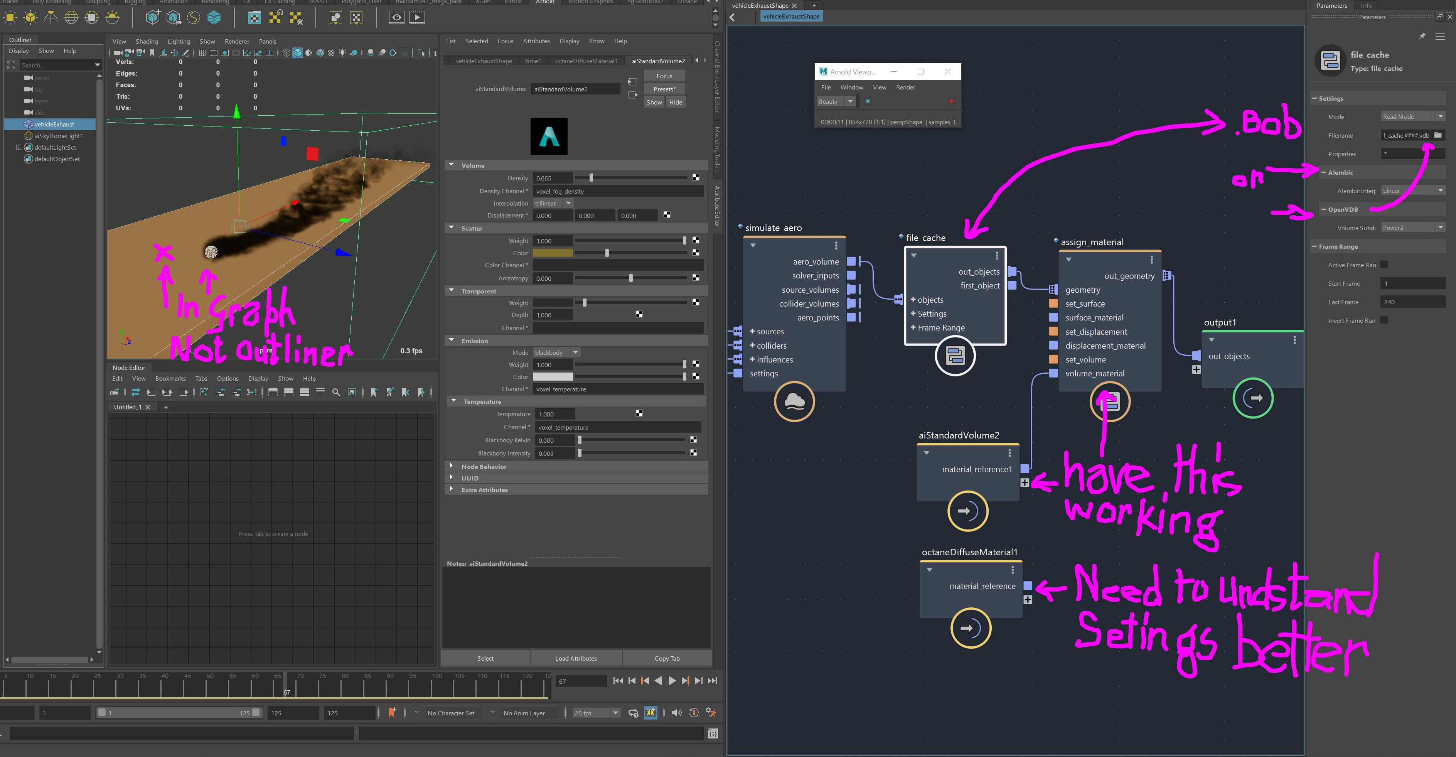Viewport: 1456px width, 757px height.
Task: Click the Blackbody Kelvin map checker button
Action: click(693, 439)
